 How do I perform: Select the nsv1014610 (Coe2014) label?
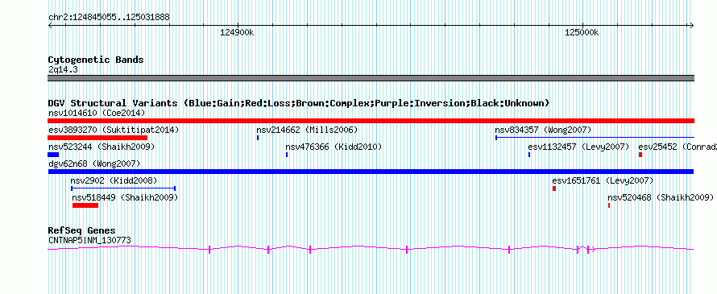coord(97,113)
